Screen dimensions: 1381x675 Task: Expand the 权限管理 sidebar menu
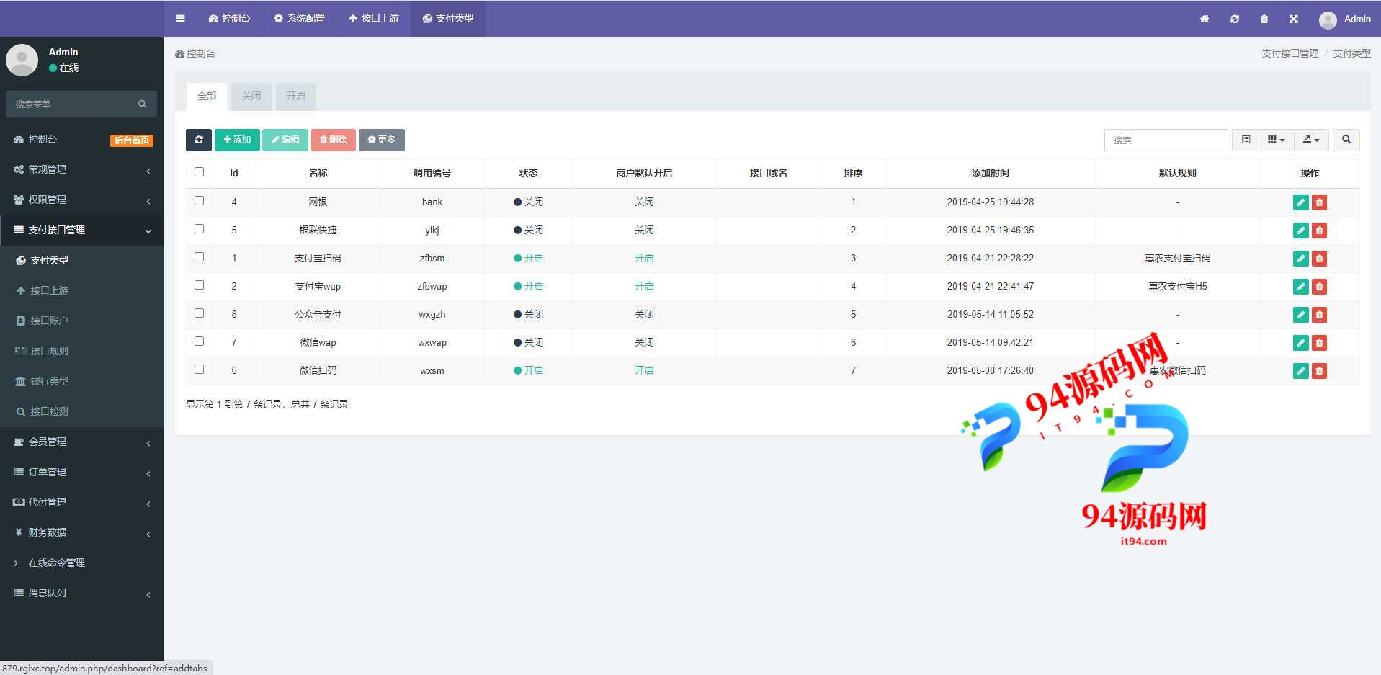coord(82,200)
